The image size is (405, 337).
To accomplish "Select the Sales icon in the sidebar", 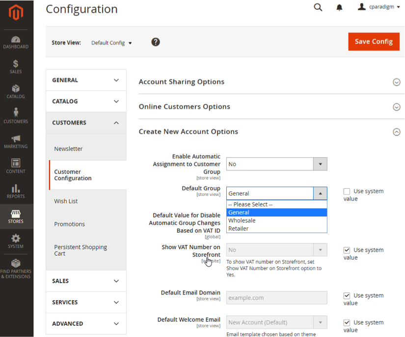I will (x=16, y=65).
